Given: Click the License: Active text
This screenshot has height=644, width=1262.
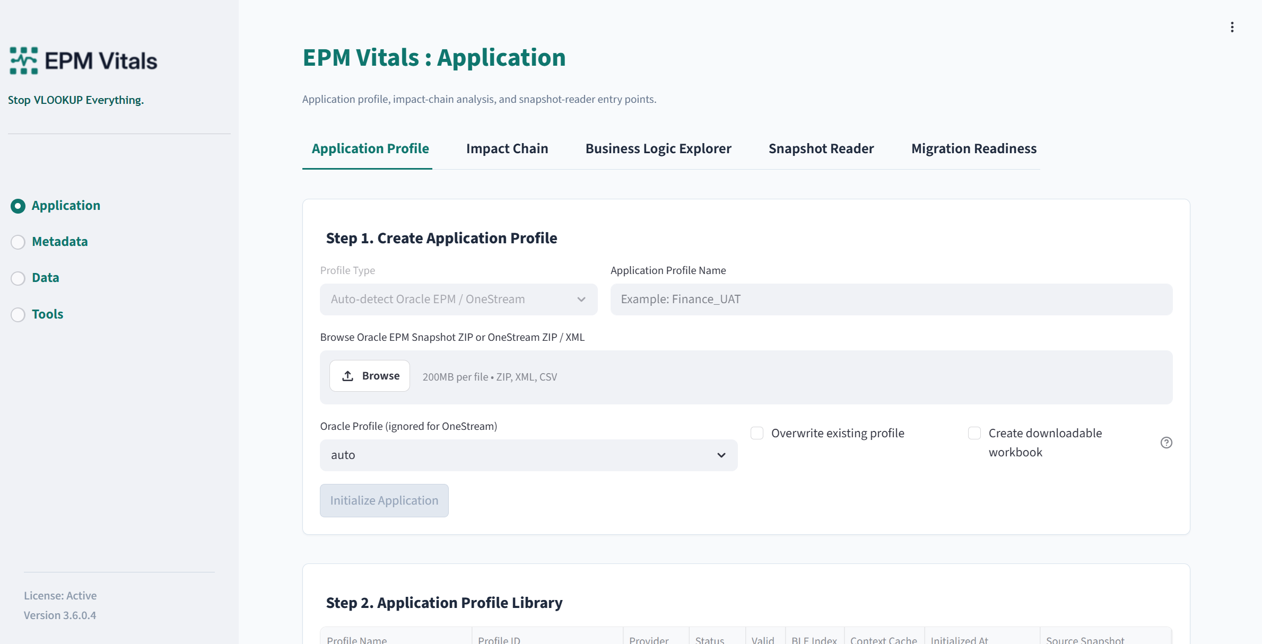Looking at the screenshot, I should (x=60, y=596).
